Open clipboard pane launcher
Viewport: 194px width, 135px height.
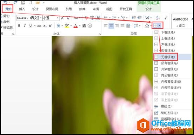(13, 34)
